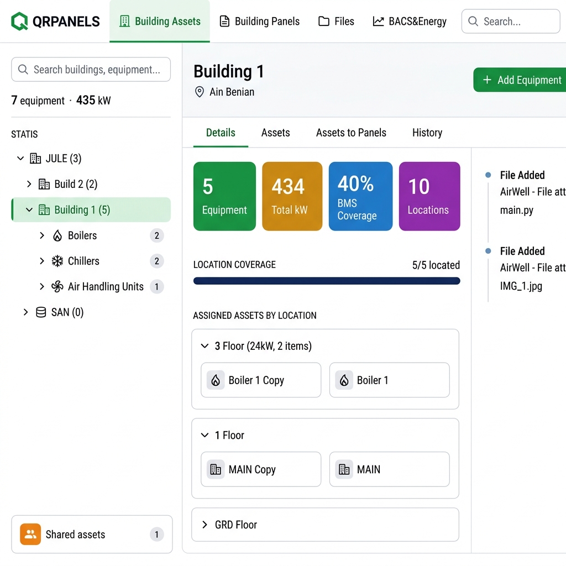
Task: Click the location pin icon near Ain Benian
Action: coord(199,92)
